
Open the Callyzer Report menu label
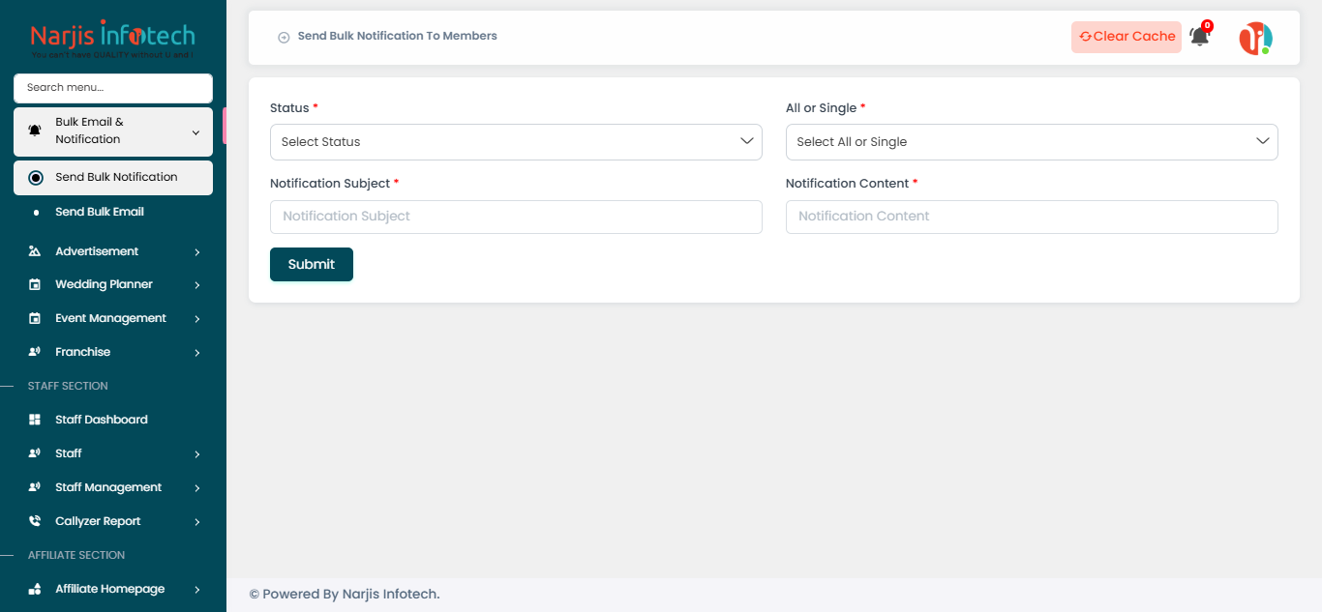click(x=98, y=521)
